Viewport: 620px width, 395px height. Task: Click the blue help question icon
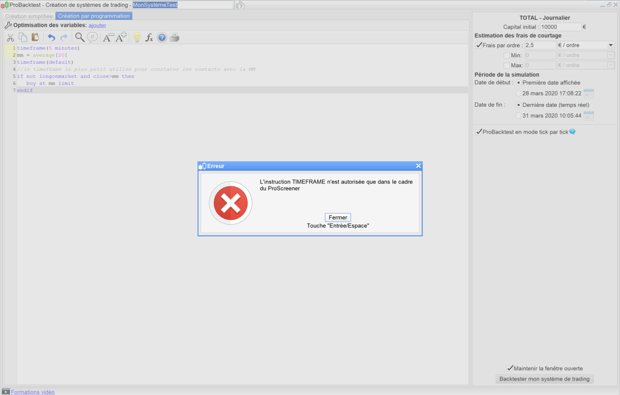tap(162, 38)
